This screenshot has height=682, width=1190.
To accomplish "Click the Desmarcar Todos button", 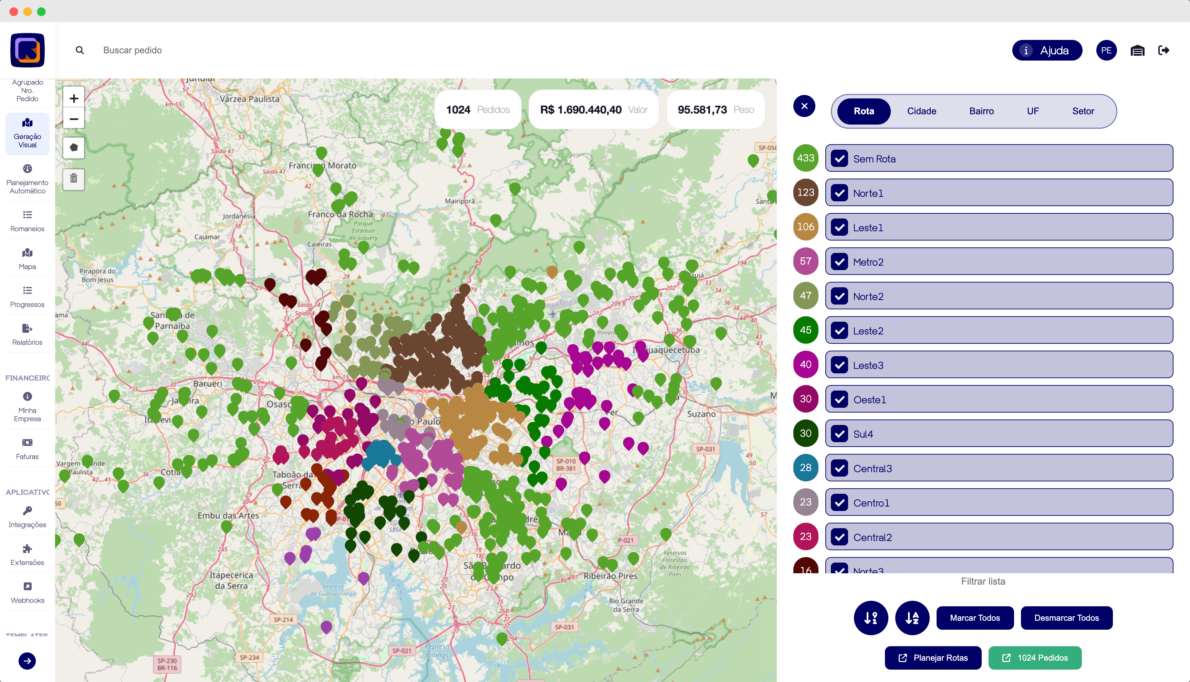I will point(1066,618).
